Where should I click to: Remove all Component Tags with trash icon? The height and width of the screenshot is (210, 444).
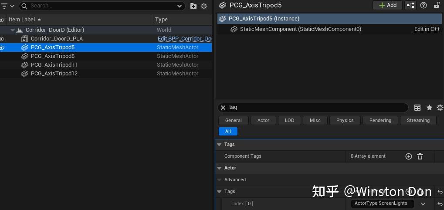coord(420,156)
